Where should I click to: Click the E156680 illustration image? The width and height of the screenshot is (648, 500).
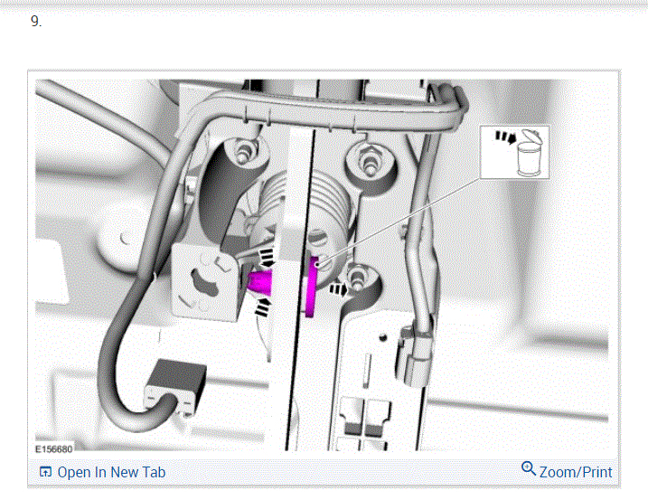(322, 265)
